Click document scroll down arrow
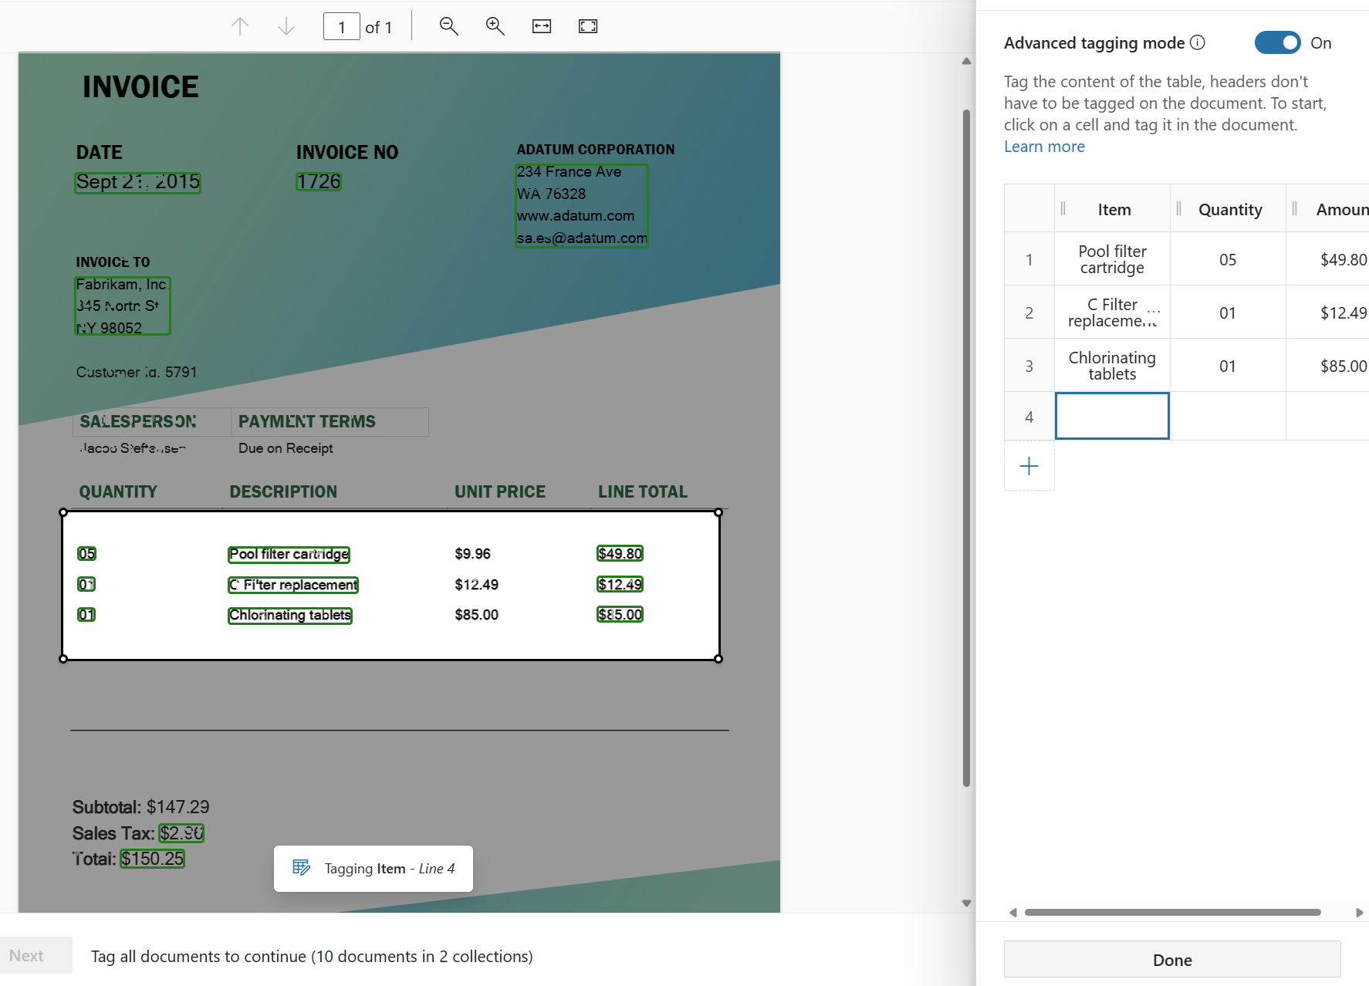The width and height of the screenshot is (1369, 986). 966,903
